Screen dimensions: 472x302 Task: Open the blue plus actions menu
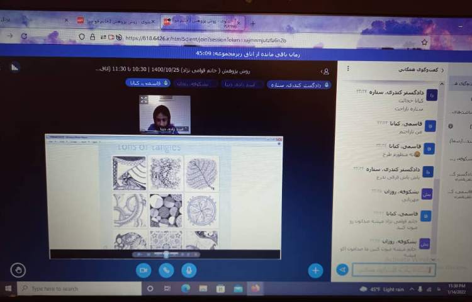315,271
